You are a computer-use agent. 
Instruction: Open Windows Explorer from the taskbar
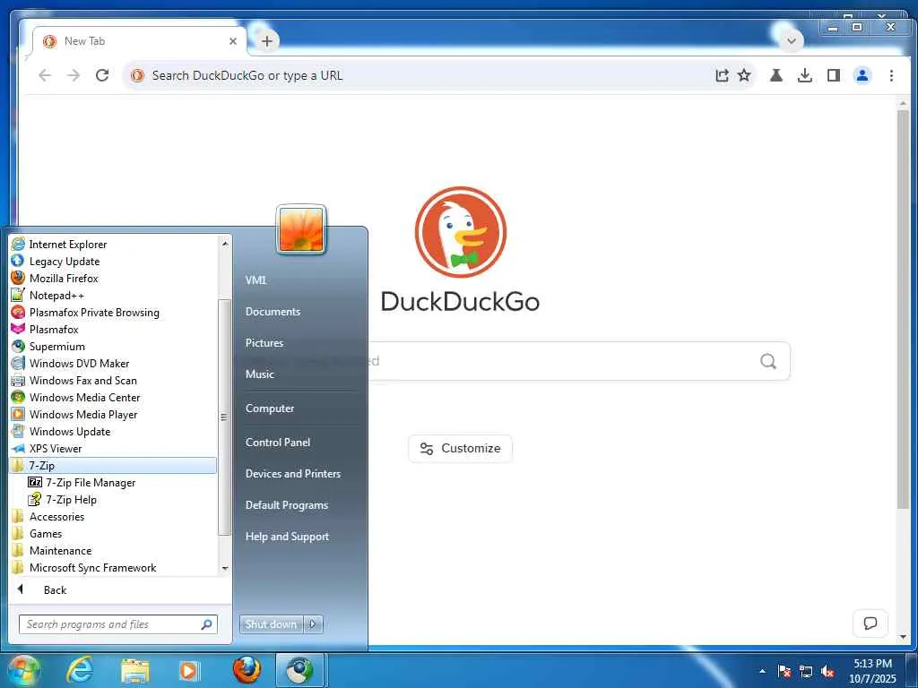pyautogui.click(x=134, y=670)
